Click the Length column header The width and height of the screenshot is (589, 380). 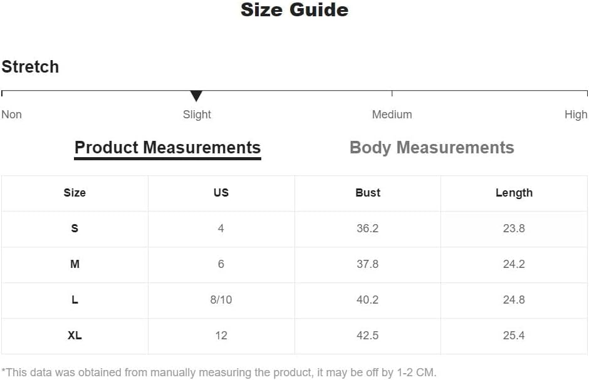(x=514, y=193)
